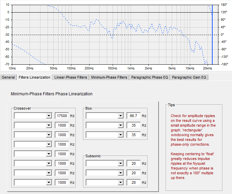Open the third Box filter dropdown
The image size is (232, 194).
coord(105,135)
